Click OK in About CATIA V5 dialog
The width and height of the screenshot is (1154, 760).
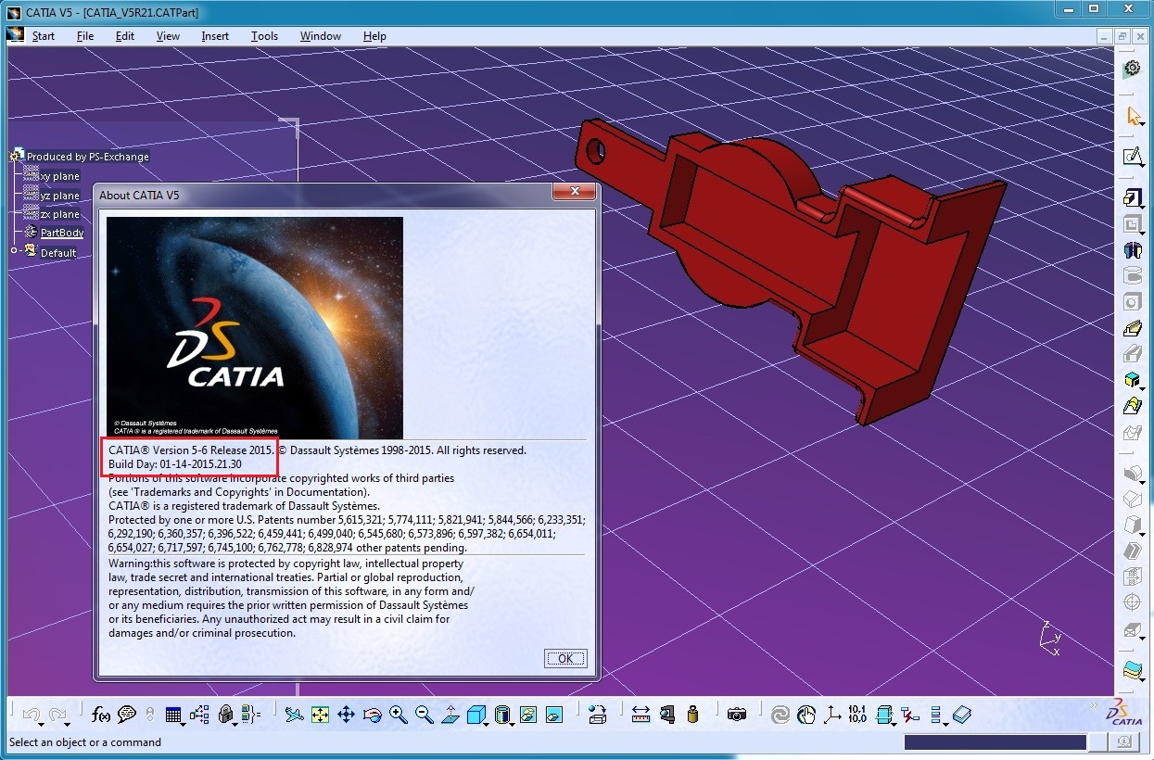(565, 658)
